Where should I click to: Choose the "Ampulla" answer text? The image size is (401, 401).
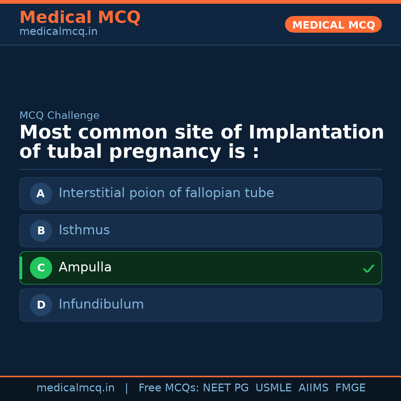tap(85, 267)
